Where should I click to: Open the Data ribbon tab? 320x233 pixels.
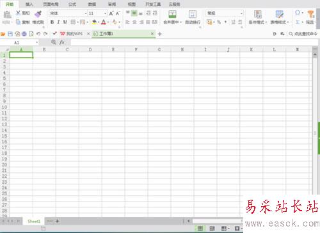[92, 4]
